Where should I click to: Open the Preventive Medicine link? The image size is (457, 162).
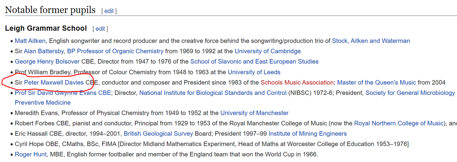[43, 103]
